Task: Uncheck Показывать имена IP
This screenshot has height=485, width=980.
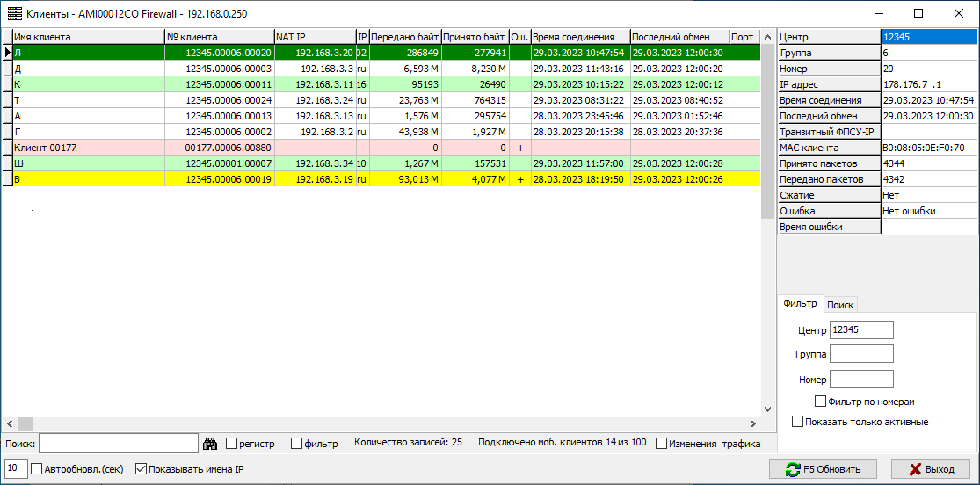Action: pos(141,469)
